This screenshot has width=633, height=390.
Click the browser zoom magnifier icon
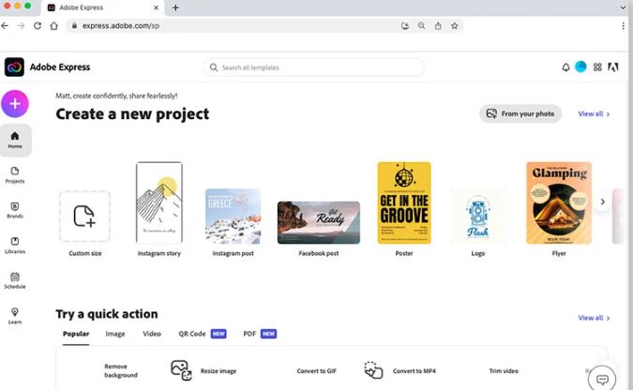click(421, 26)
